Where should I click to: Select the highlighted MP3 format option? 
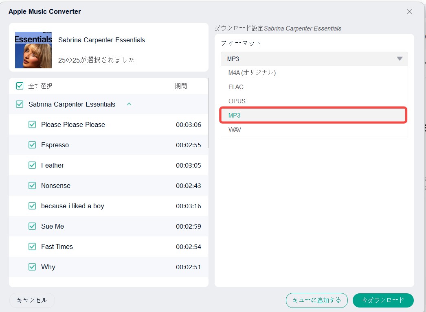pyautogui.click(x=314, y=115)
